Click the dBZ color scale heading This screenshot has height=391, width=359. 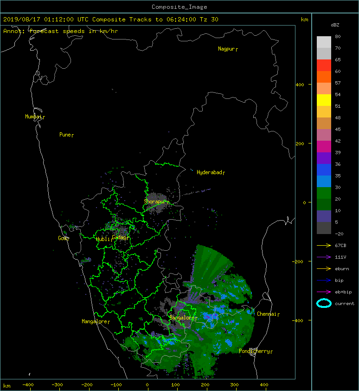[335, 25]
